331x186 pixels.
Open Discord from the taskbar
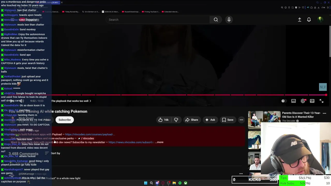pyautogui.click(x=157, y=183)
